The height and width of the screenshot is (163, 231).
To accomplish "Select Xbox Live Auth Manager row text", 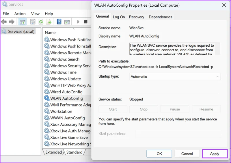I will point(71,131).
